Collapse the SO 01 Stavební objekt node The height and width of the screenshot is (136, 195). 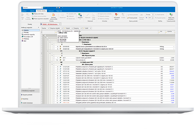click(48, 51)
